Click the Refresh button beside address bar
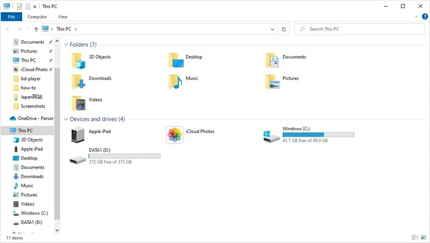Screen dimensions: 430x243 coord(284,29)
